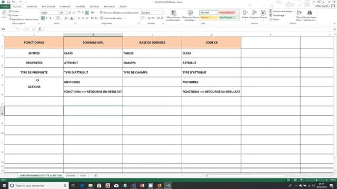The width and height of the screenshot is (337, 189).
Task: Toggle Renvoyer à la ligne automatiquement
Action: point(120,13)
